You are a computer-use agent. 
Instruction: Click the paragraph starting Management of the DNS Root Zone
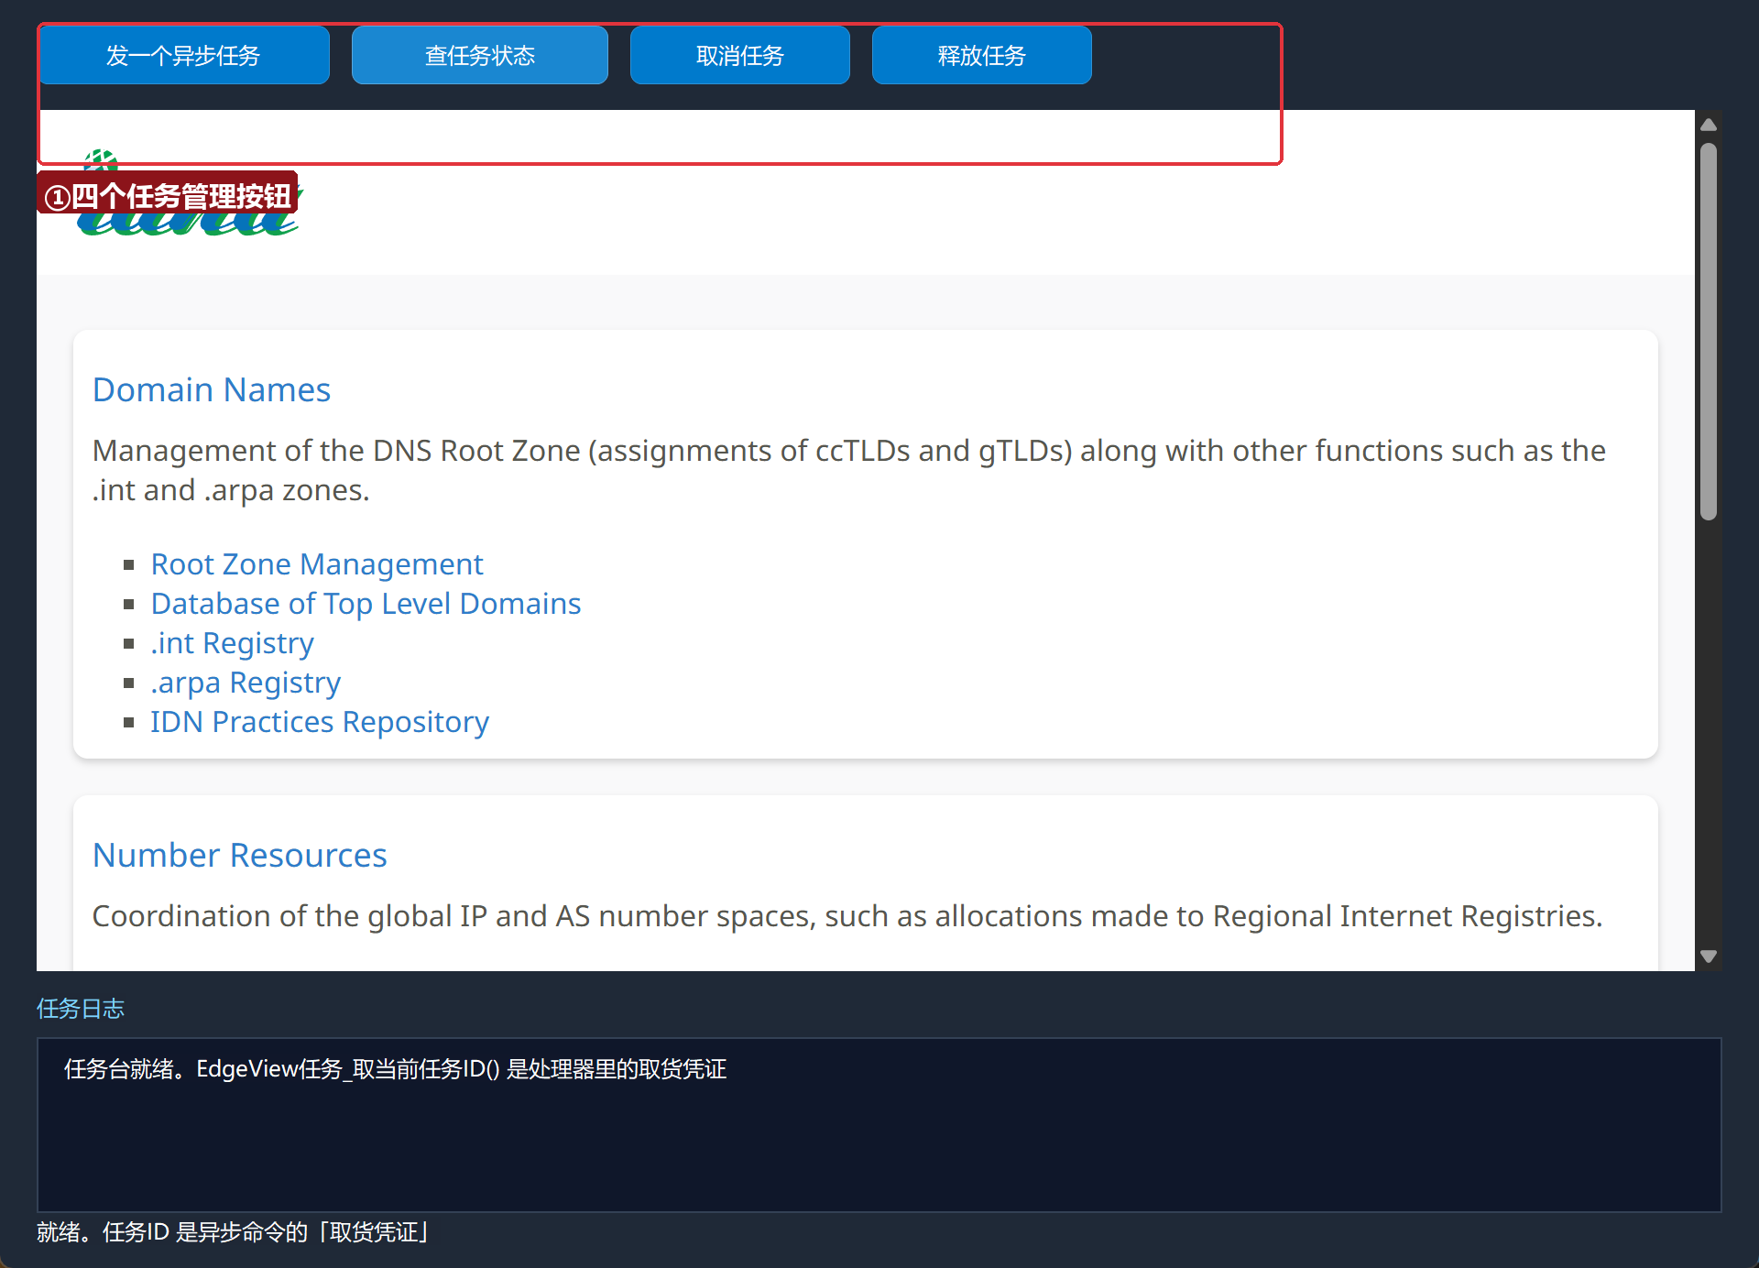[849, 470]
